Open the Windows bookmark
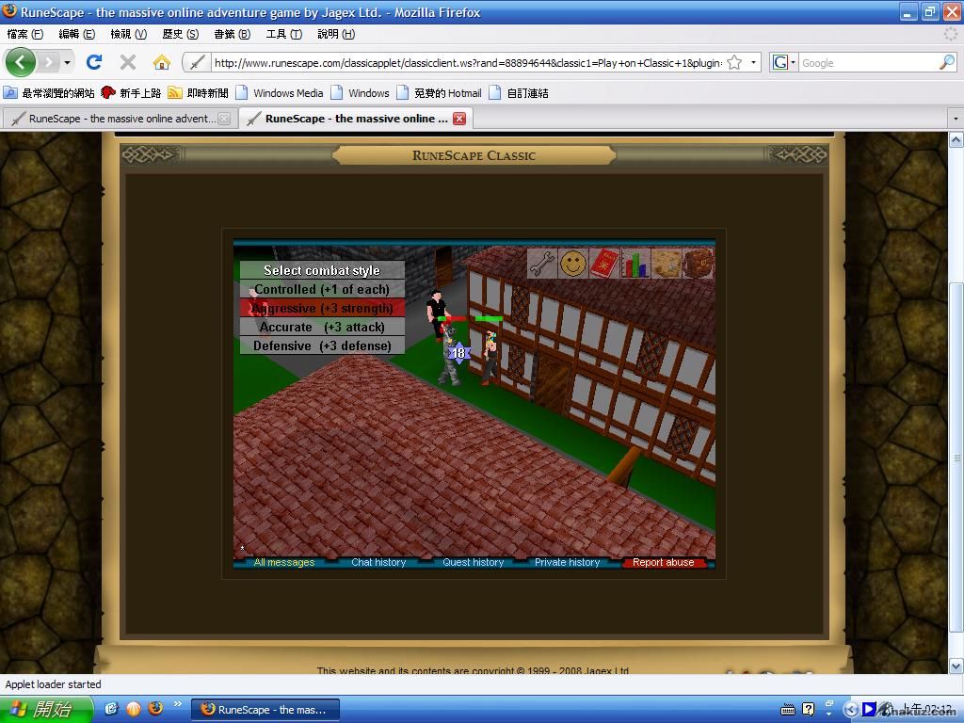Viewport: 964px width, 723px height. point(361,93)
